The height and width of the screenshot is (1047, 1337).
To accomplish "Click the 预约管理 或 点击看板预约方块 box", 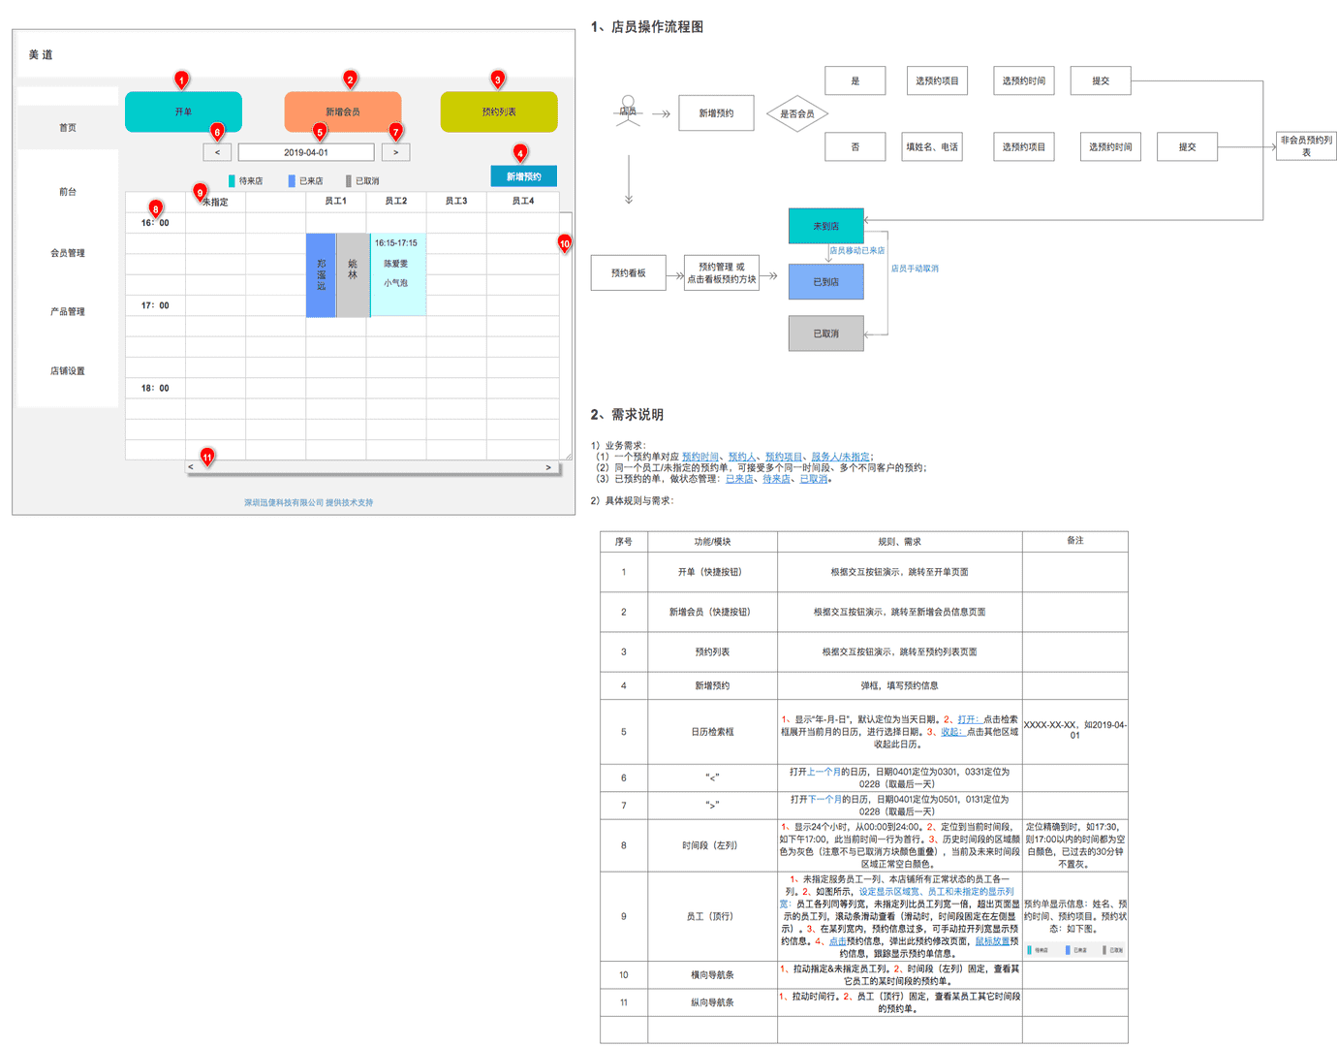I will point(722,273).
